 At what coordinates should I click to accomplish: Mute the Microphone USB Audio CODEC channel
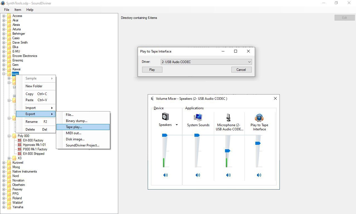(x=228, y=175)
